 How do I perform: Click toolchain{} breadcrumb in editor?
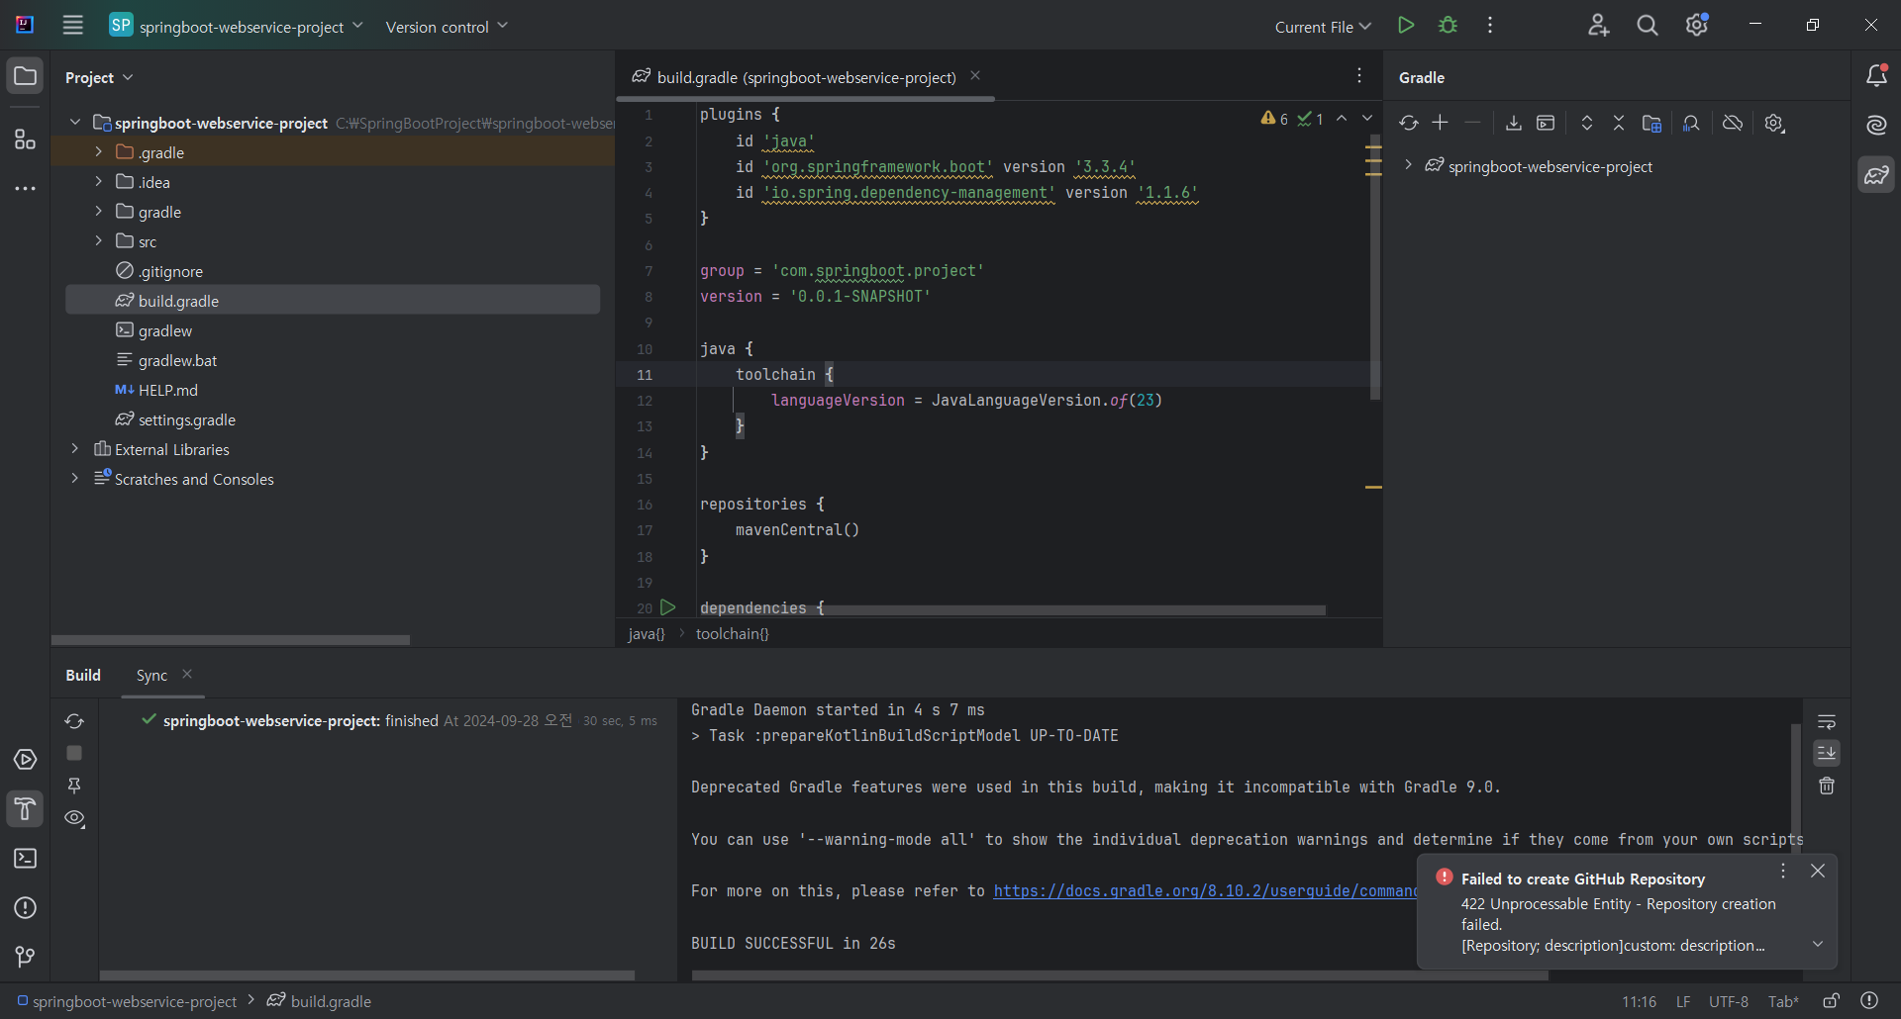click(732, 634)
